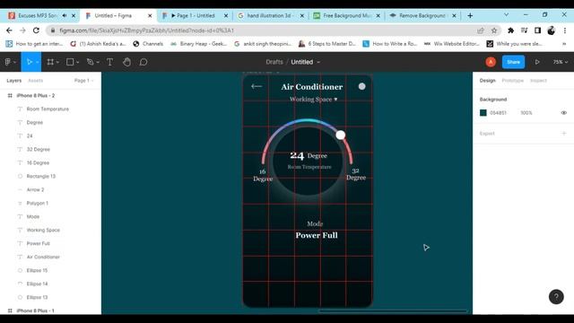This screenshot has width=574, height=323.
Task: Open the Channels bookmark
Action: pos(148,44)
